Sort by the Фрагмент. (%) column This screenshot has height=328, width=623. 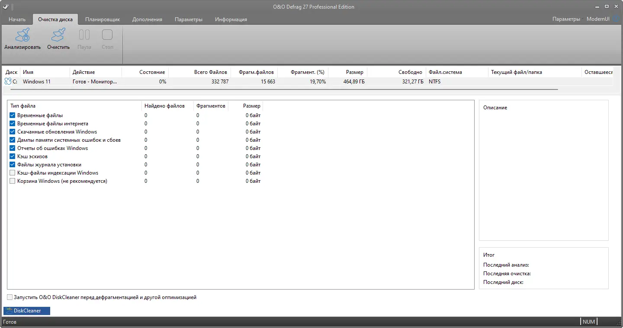303,72
